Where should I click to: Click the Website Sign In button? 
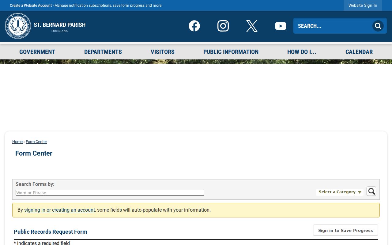point(363,6)
